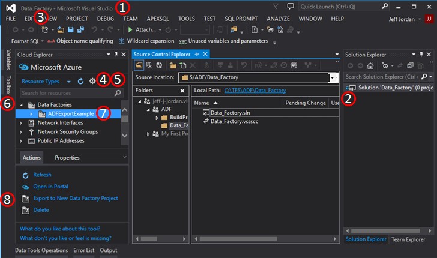This screenshot has width=437, height=258.
Task: Expand the Network Interfaces node
Action: (x=20, y=123)
